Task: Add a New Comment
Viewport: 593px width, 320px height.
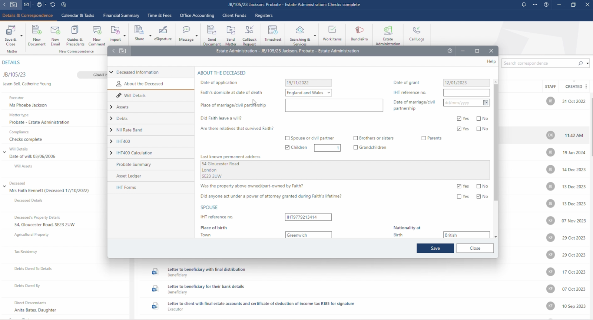Action: 97,35
